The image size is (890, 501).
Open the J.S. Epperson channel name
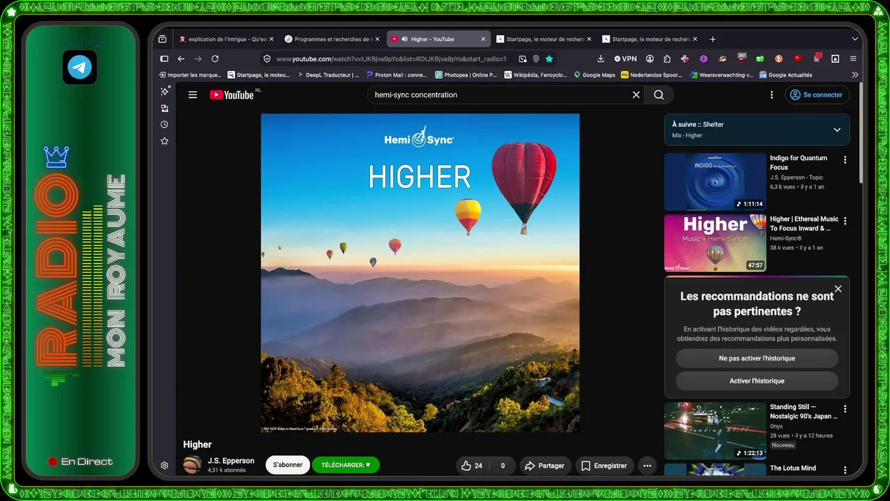pyautogui.click(x=231, y=461)
